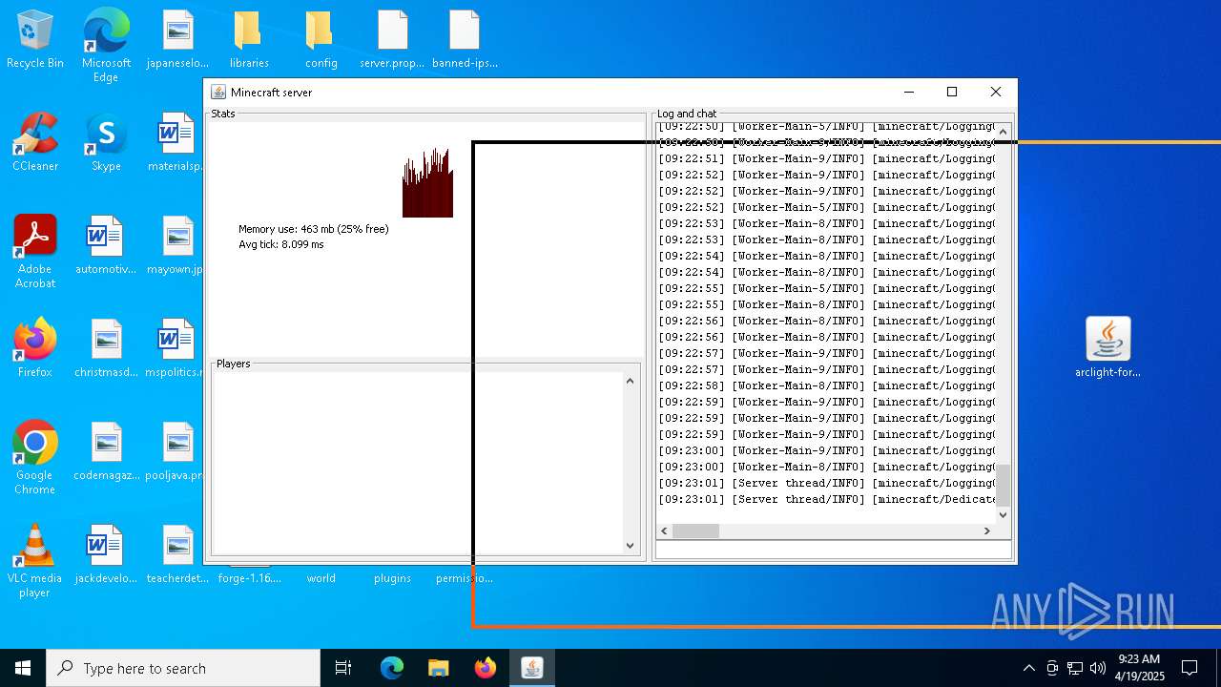Click Minecraft server taskbar Java button
Viewport: 1221px width, 687px height.
(532, 668)
